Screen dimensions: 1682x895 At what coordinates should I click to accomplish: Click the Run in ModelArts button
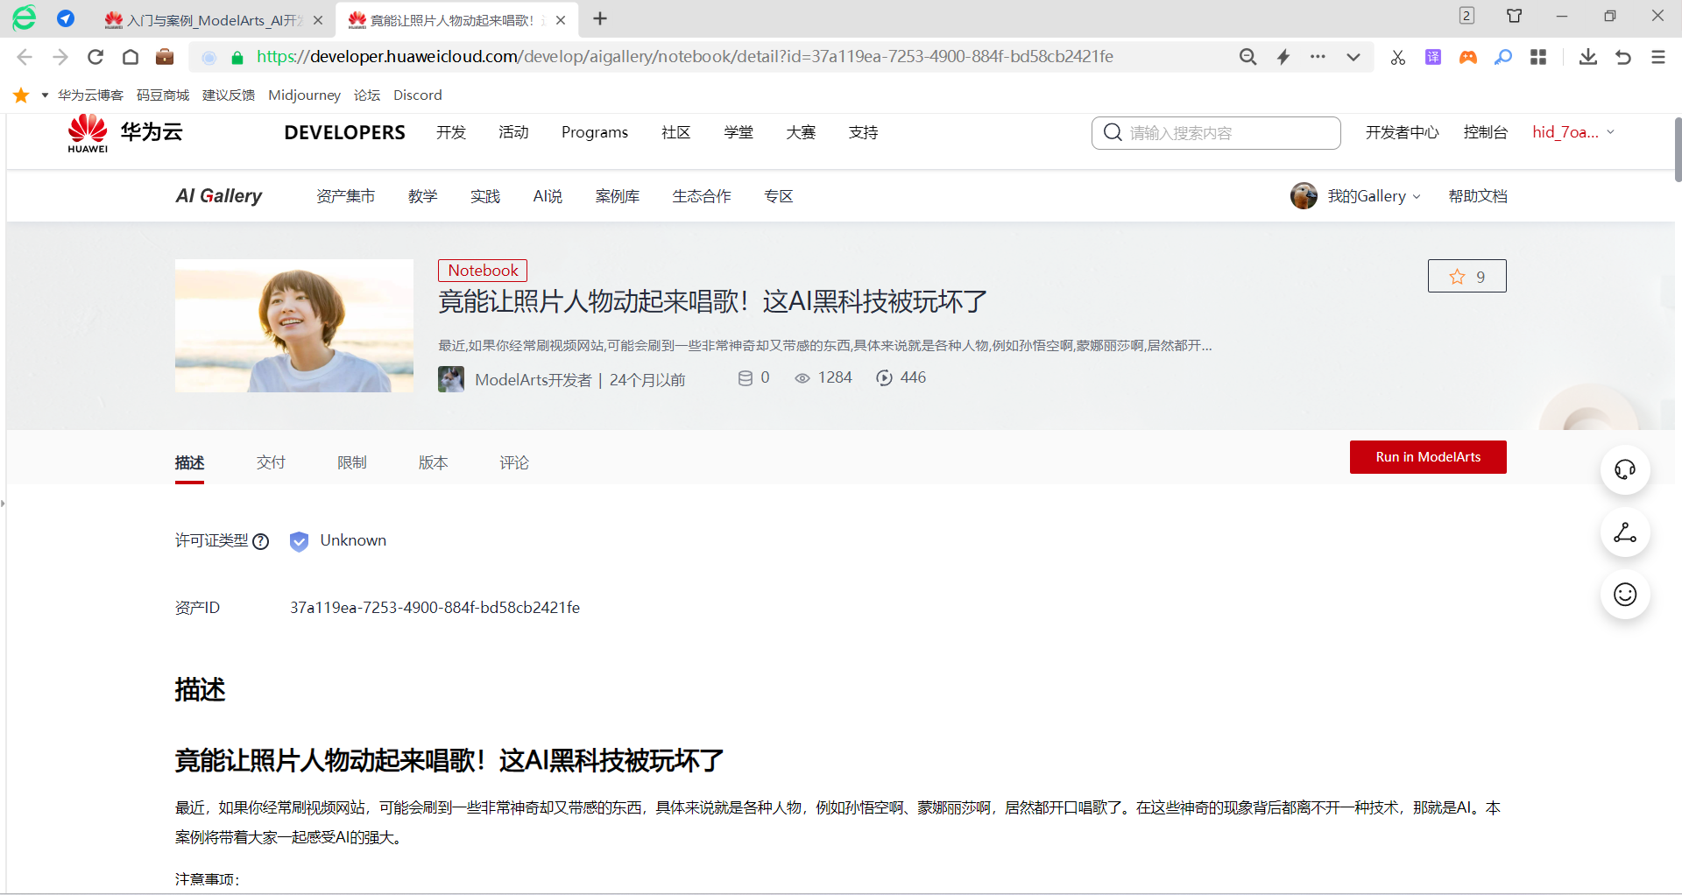tap(1428, 457)
